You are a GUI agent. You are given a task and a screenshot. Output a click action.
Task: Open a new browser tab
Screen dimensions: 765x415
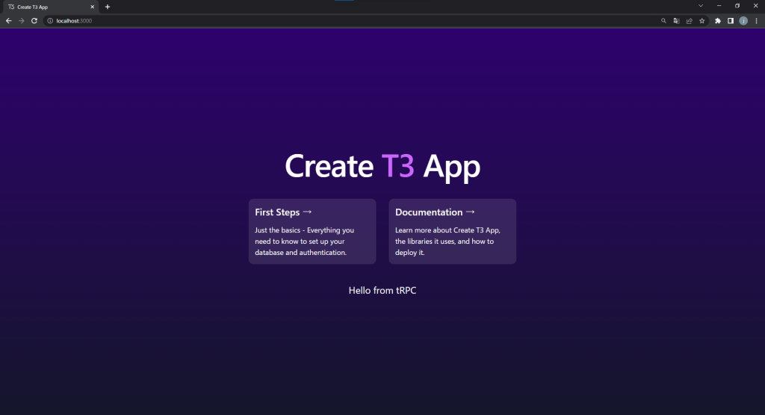108,7
